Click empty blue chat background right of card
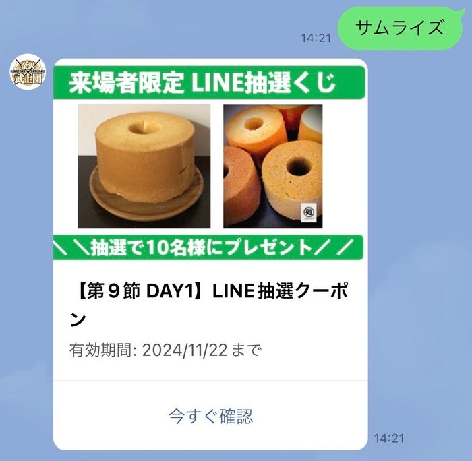Screen dimensions: 472x461 tap(420, 241)
